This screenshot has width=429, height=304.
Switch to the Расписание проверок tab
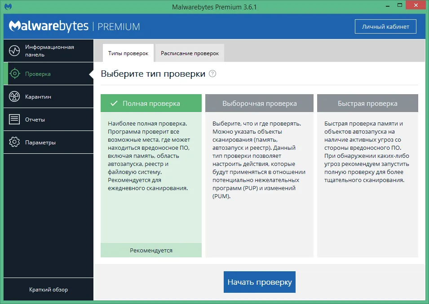[x=190, y=53]
